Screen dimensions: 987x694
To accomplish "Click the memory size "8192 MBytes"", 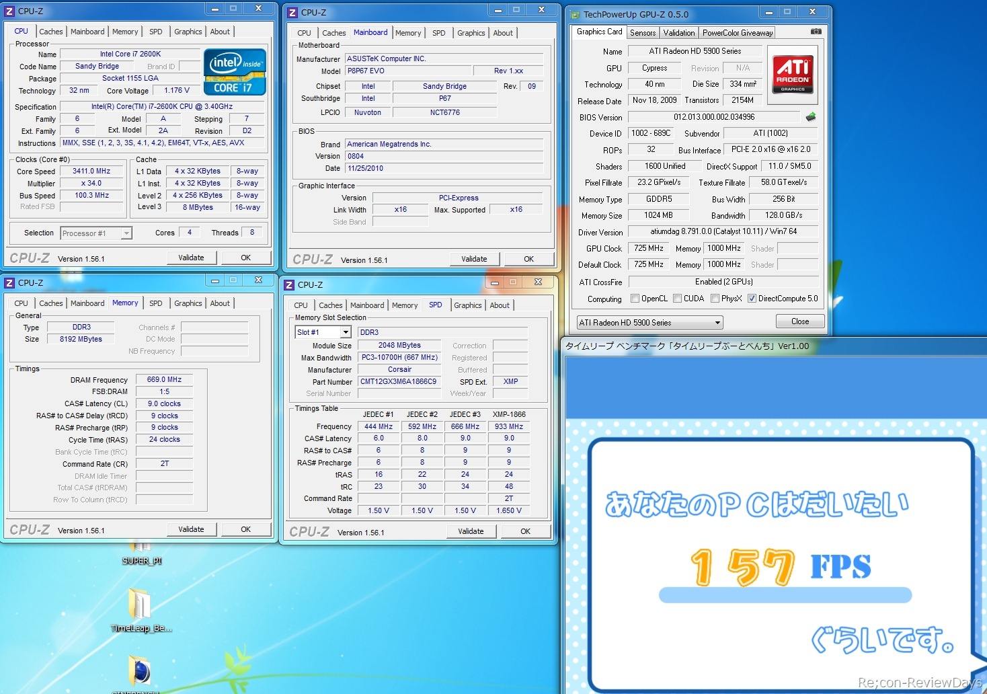I will point(81,340).
